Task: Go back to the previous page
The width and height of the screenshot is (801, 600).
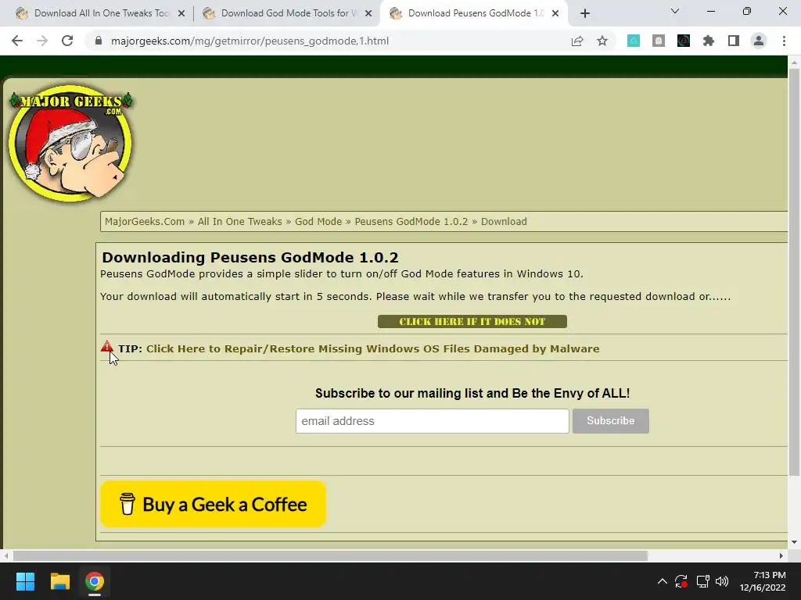Action: [x=17, y=41]
